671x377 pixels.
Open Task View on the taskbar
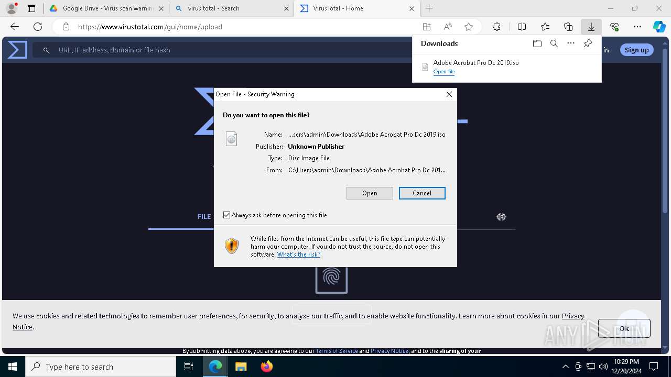coord(189,367)
